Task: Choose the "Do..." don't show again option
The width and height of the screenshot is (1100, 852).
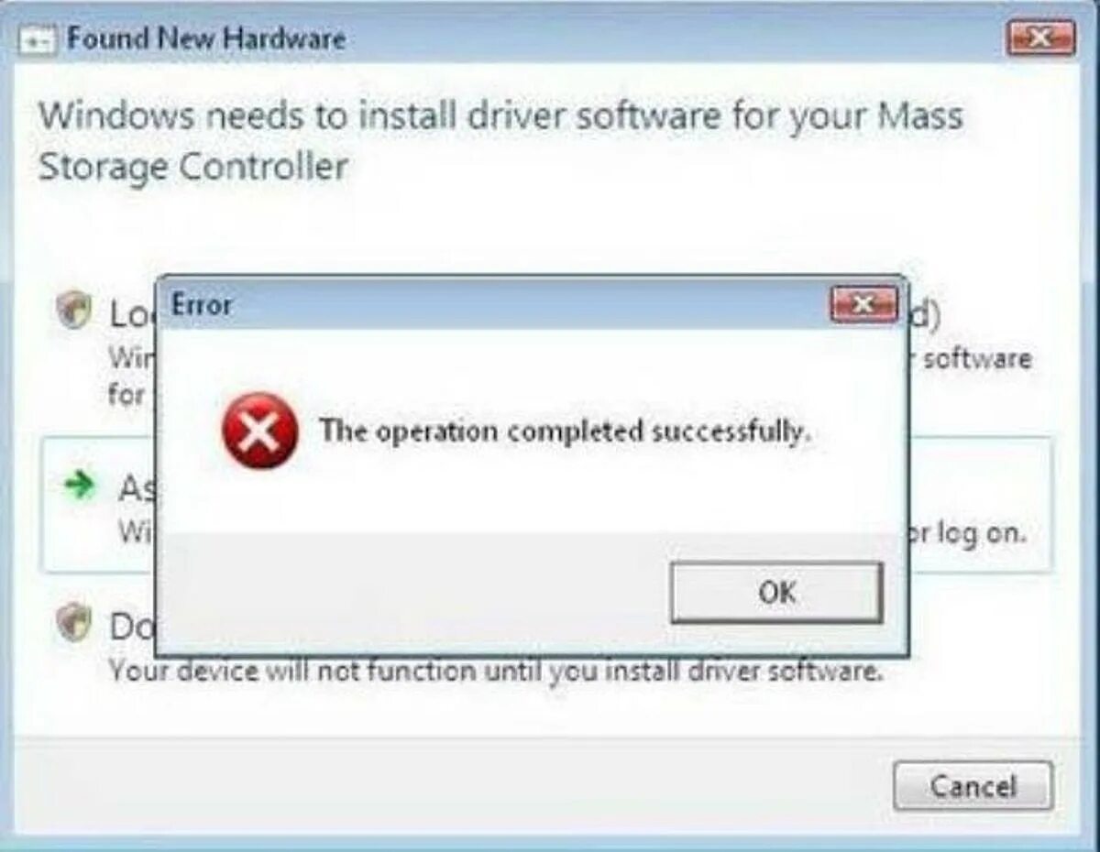Action: pyautogui.click(x=131, y=628)
